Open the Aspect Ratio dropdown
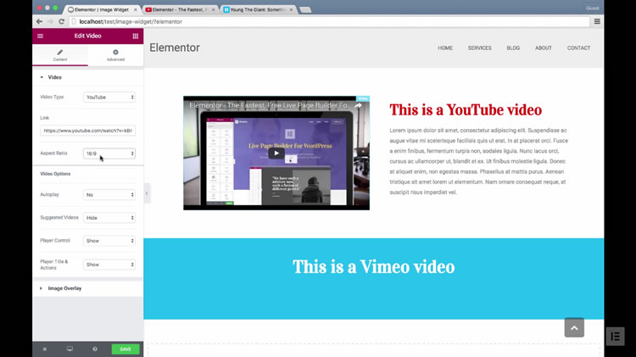 pyautogui.click(x=109, y=153)
